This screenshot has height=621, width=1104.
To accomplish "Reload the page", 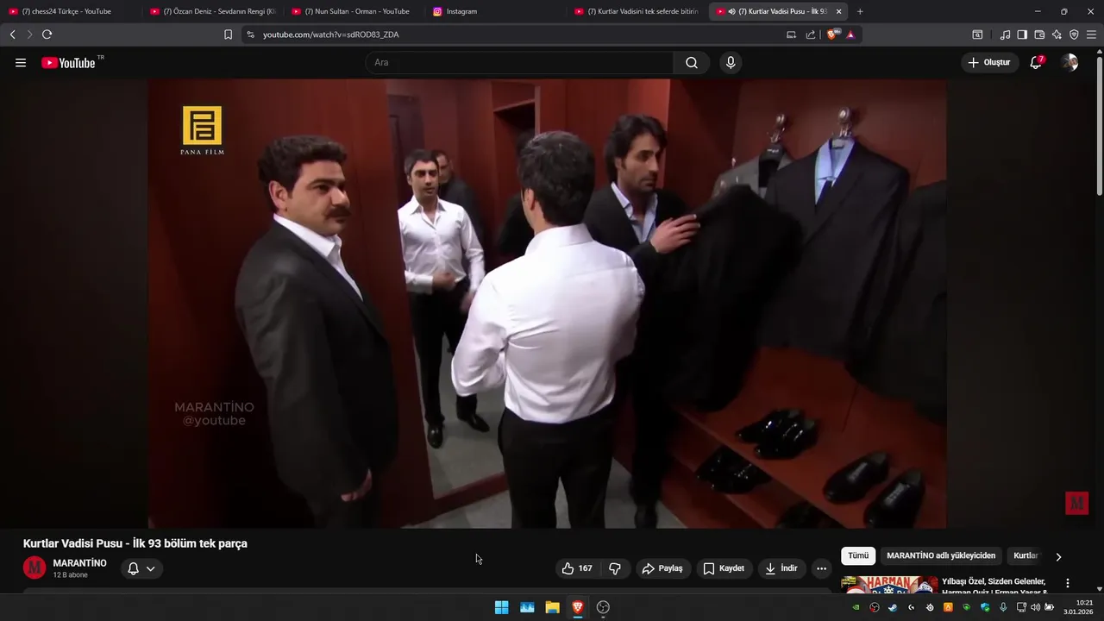I will click(47, 34).
